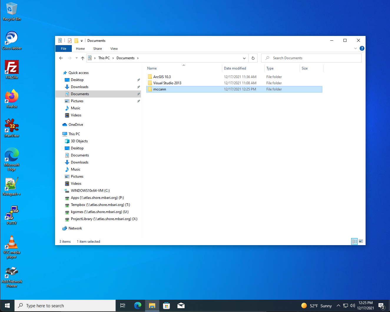
Task: Select the IrfanView desktop icon
Action: (x=12, y=128)
